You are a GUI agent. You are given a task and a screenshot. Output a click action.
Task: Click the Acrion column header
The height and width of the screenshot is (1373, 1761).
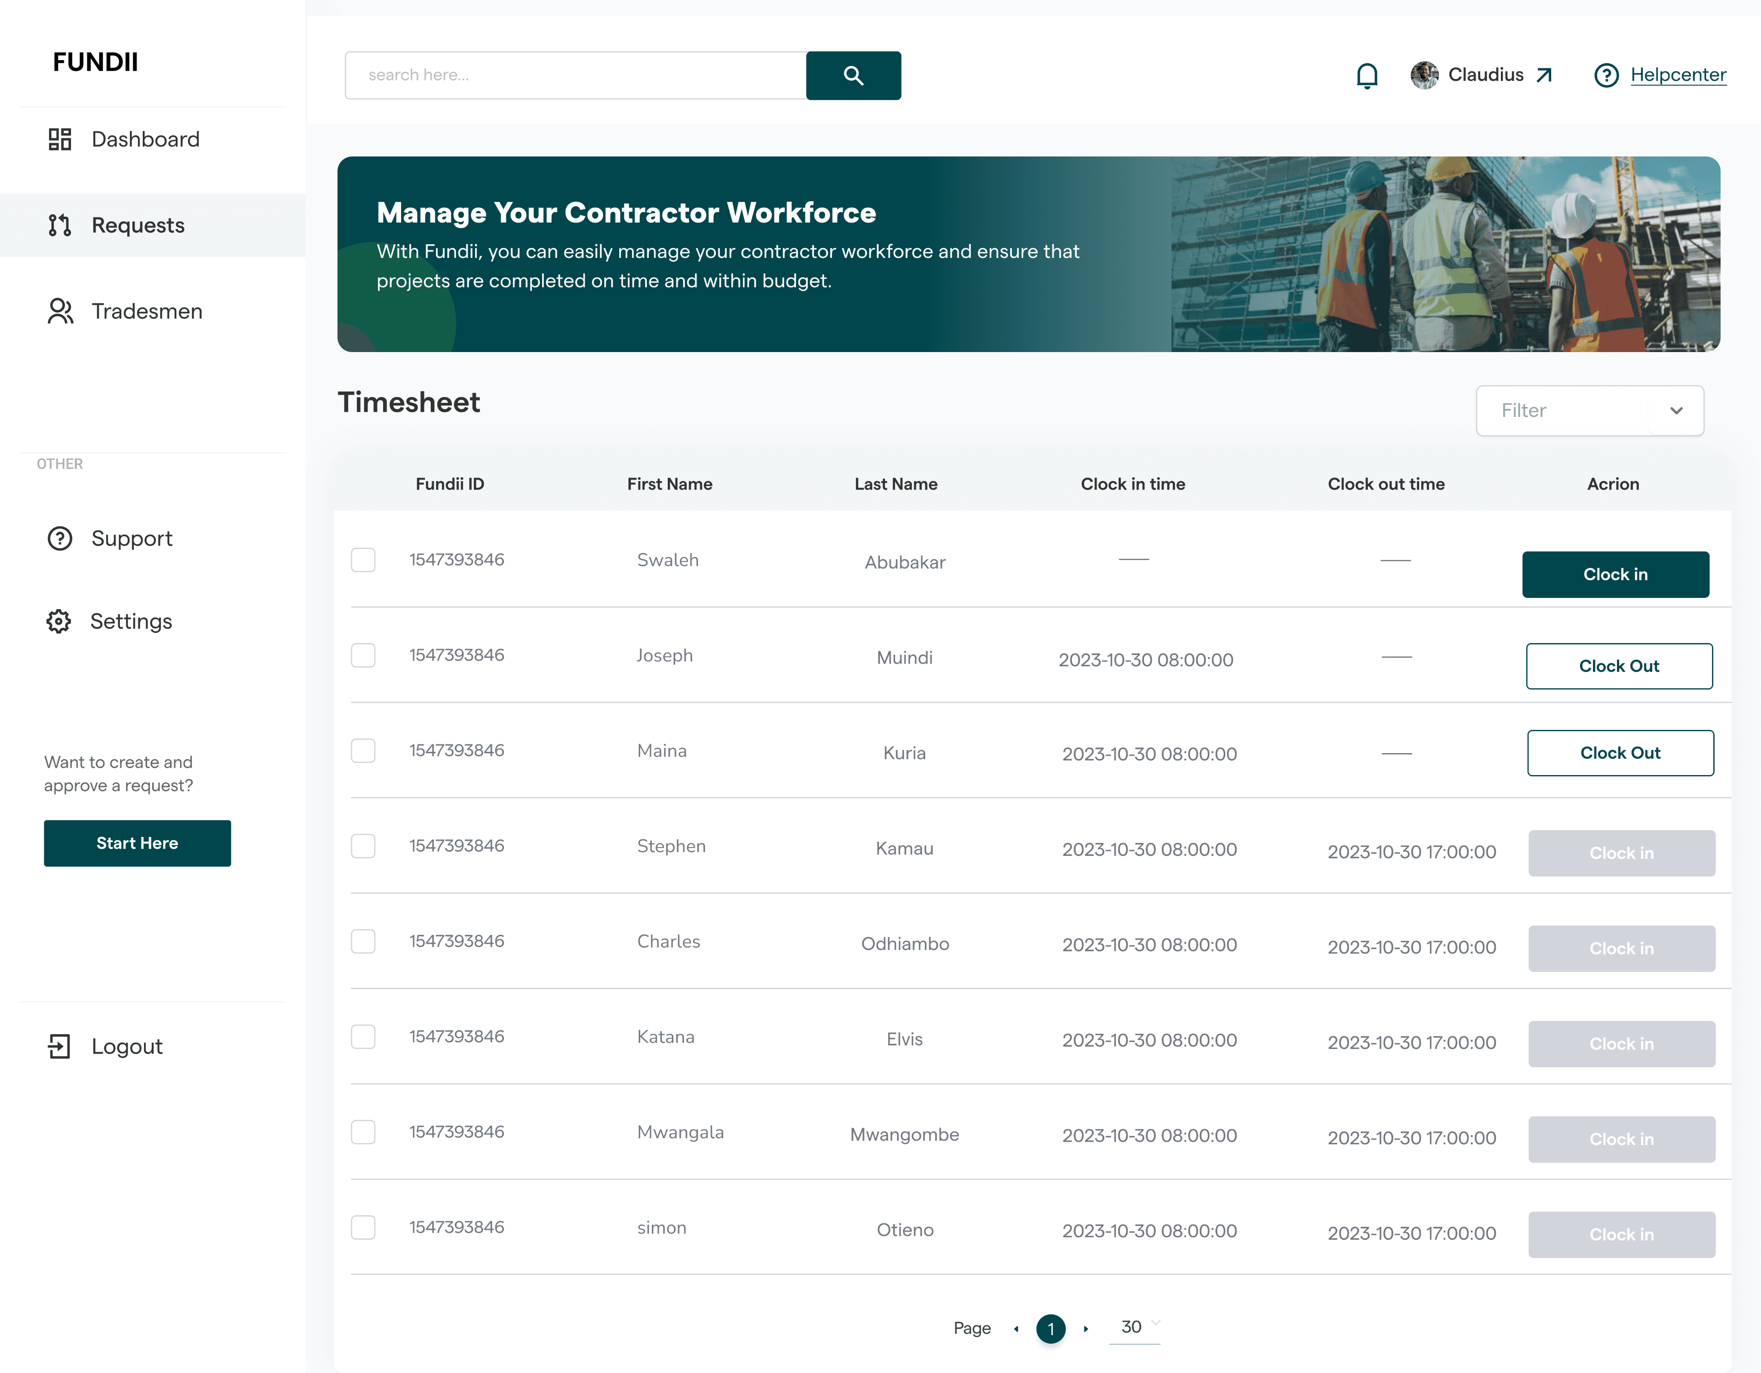click(1613, 484)
